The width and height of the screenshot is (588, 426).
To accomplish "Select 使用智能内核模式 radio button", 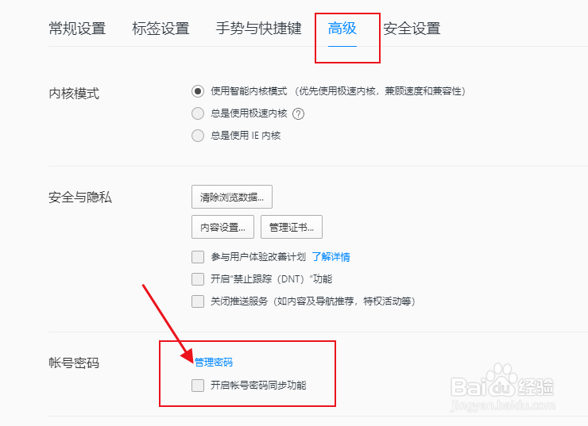I will tap(198, 91).
